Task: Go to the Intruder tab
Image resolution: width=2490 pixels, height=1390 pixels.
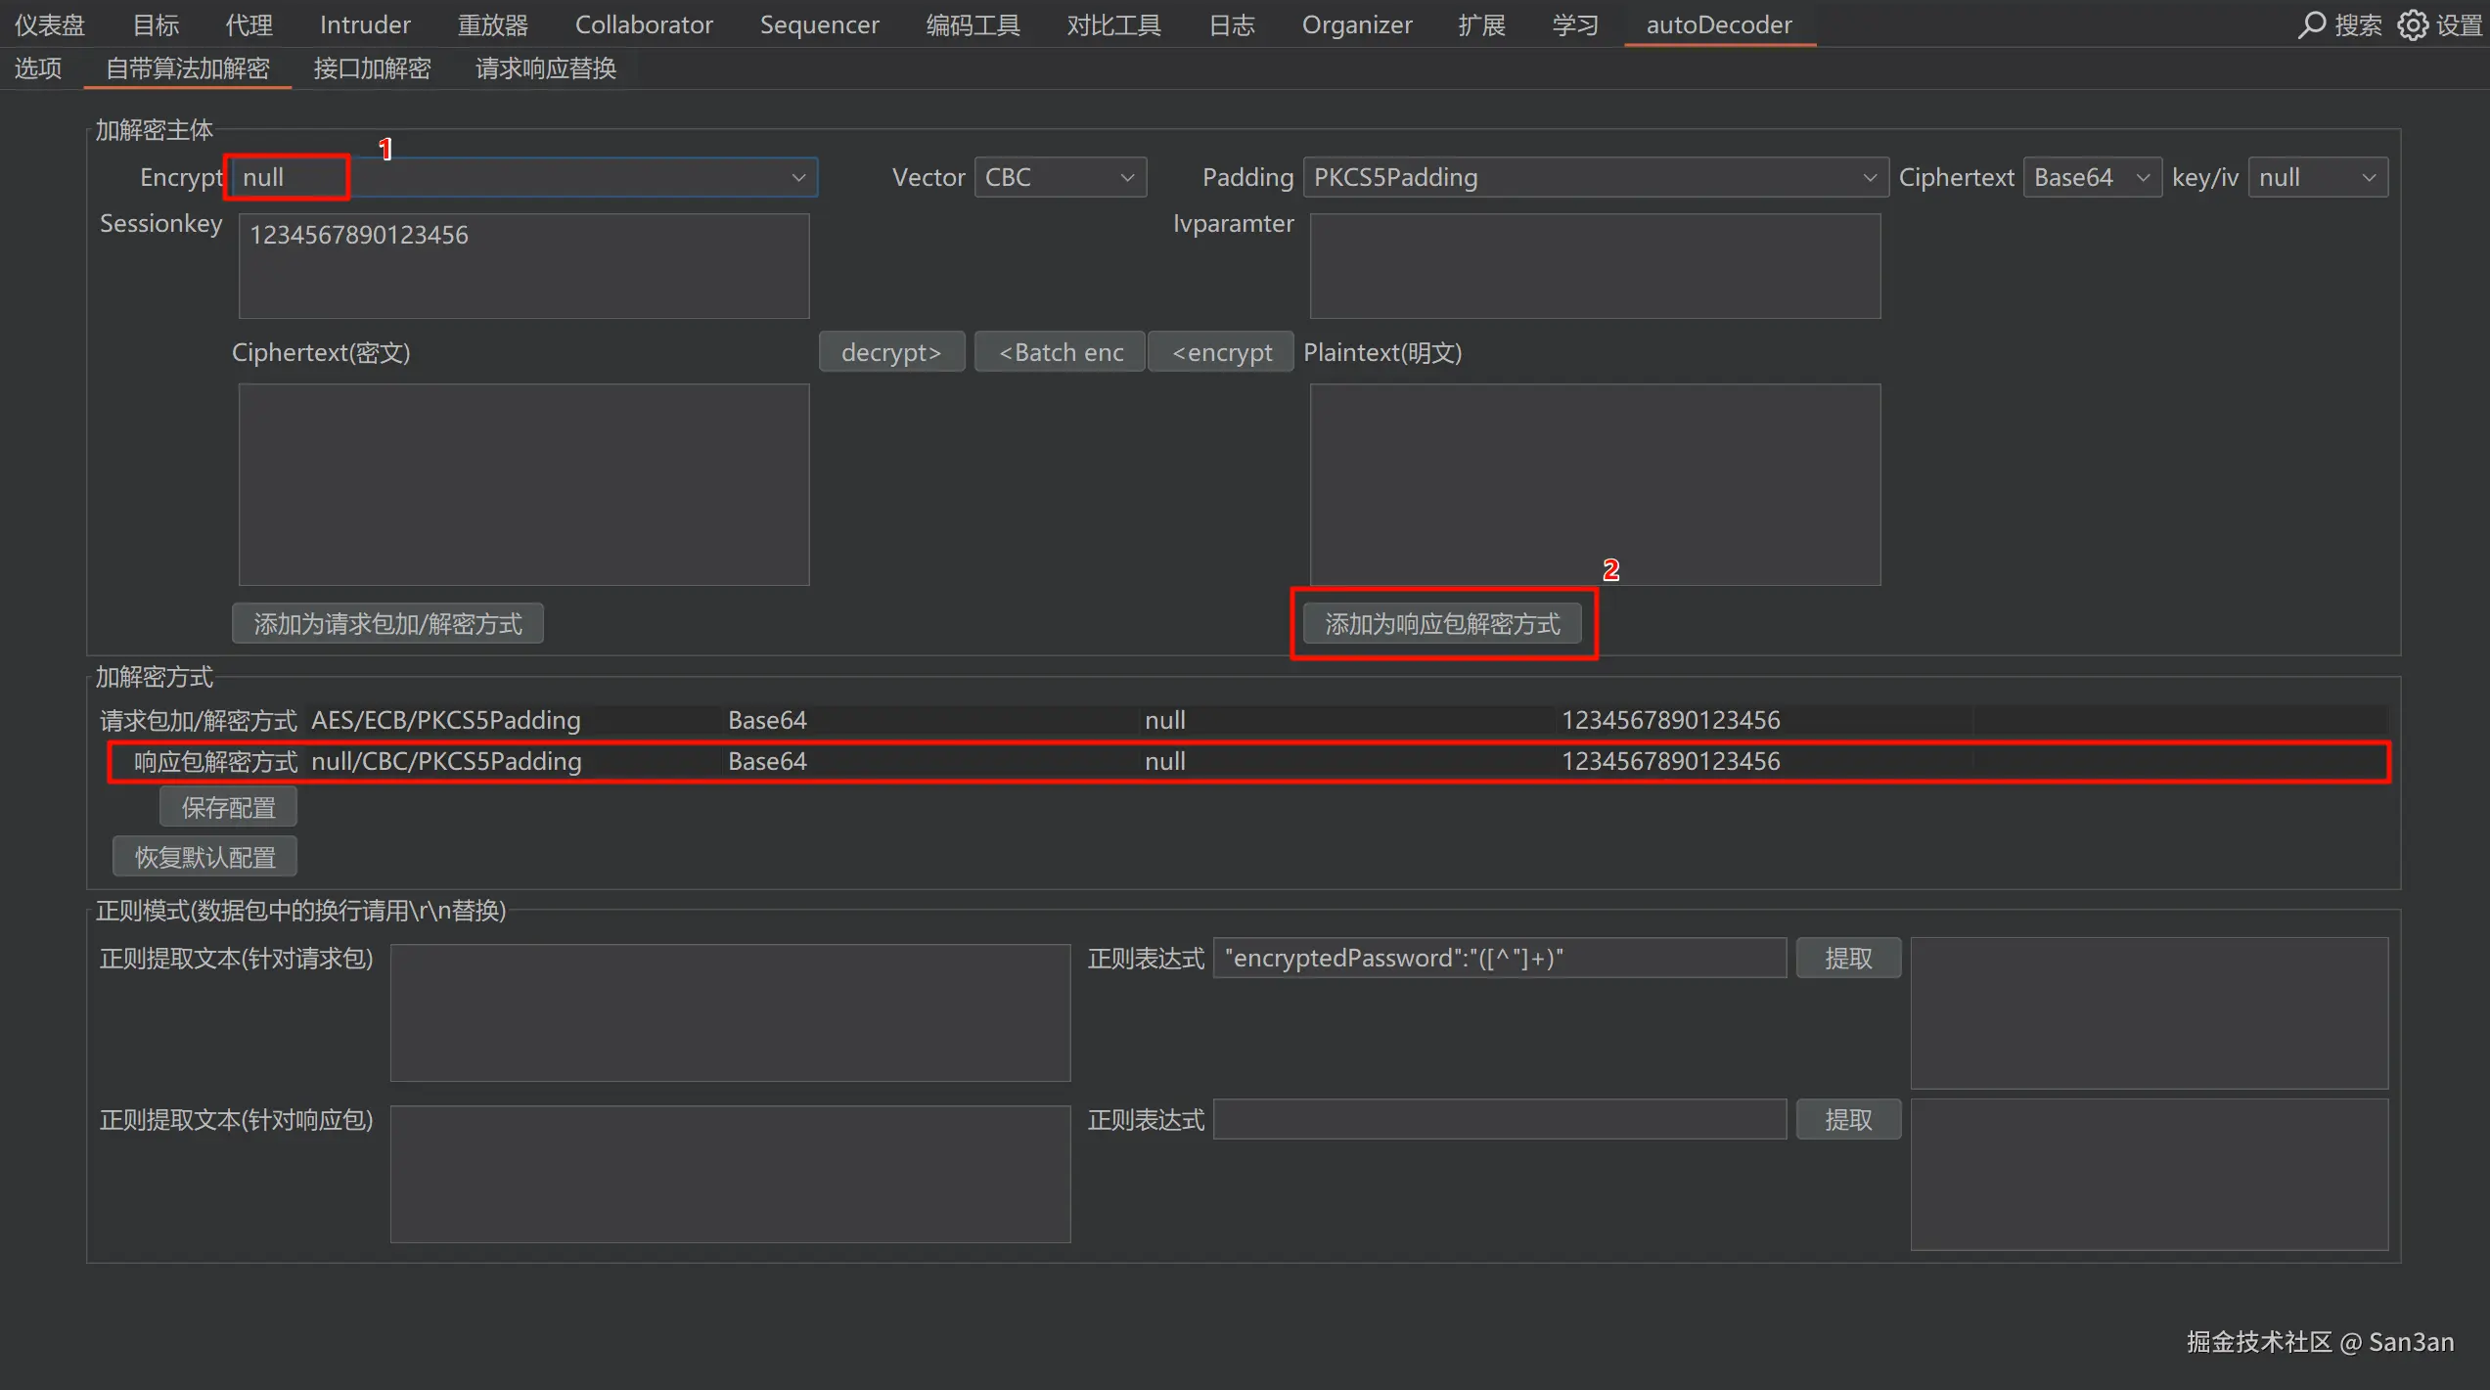Action: click(x=365, y=24)
